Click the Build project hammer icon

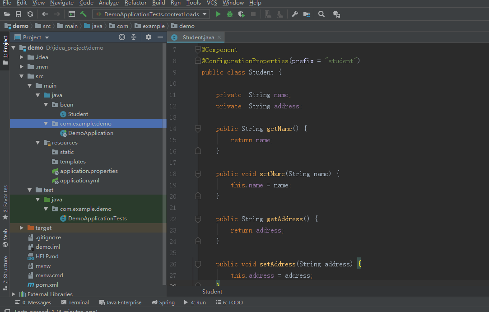tap(83, 14)
